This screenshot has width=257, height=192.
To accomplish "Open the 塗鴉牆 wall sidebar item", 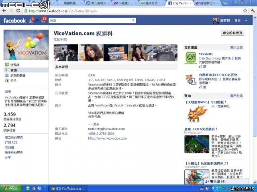I will (15, 65).
